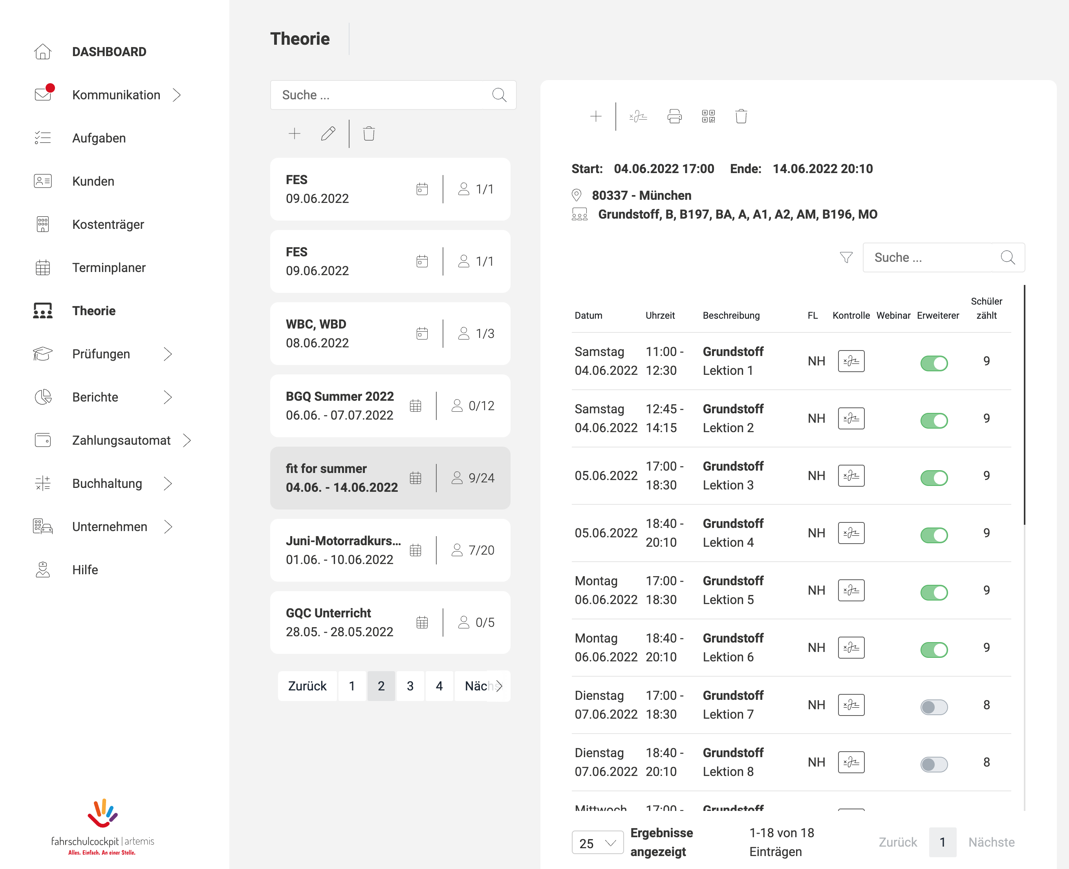Disable Erweiterer toggle for Lektion 1

934,363
